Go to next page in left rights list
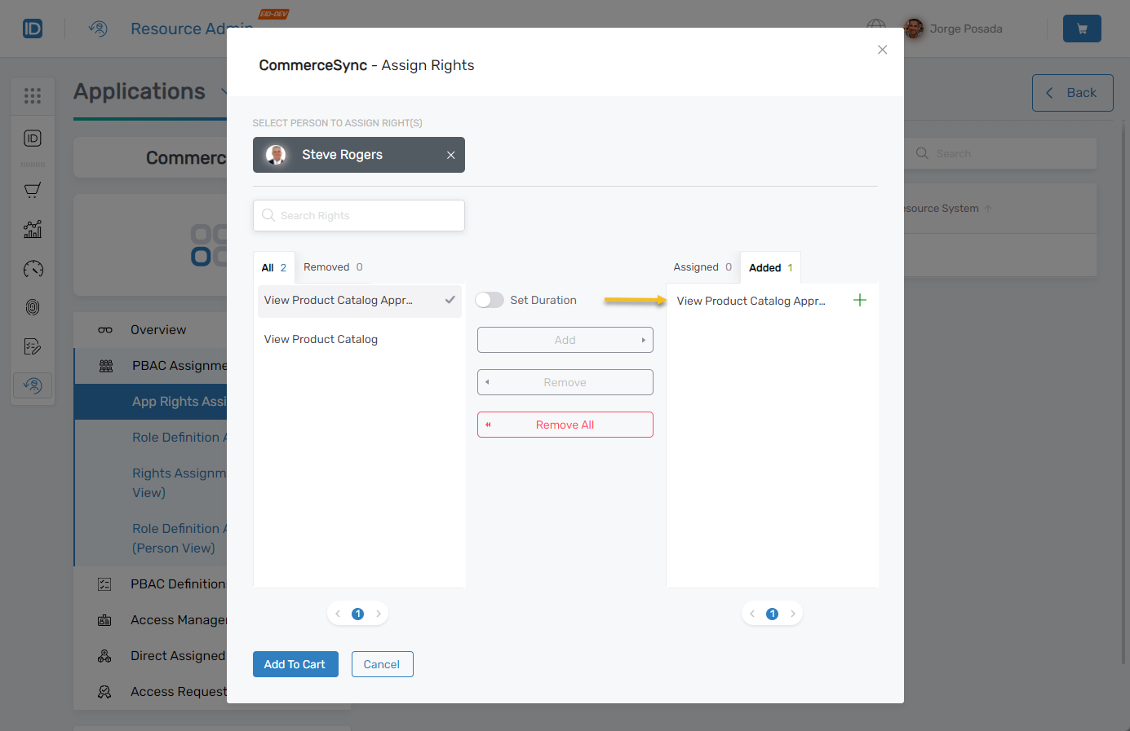The width and height of the screenshot is (1130, 731). [379, 614]
